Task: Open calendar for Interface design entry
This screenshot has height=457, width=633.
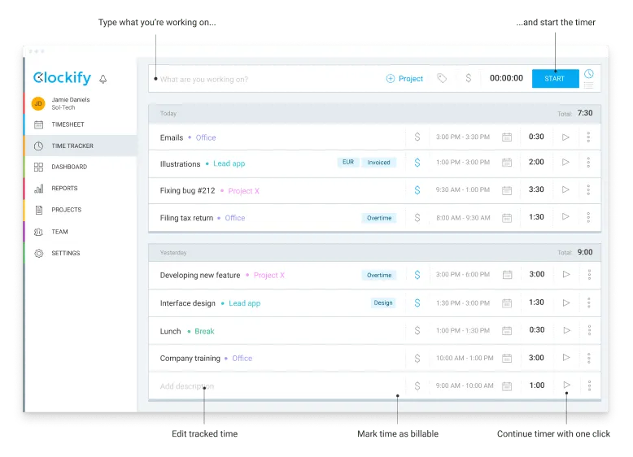Action: (x=507, y=303)
